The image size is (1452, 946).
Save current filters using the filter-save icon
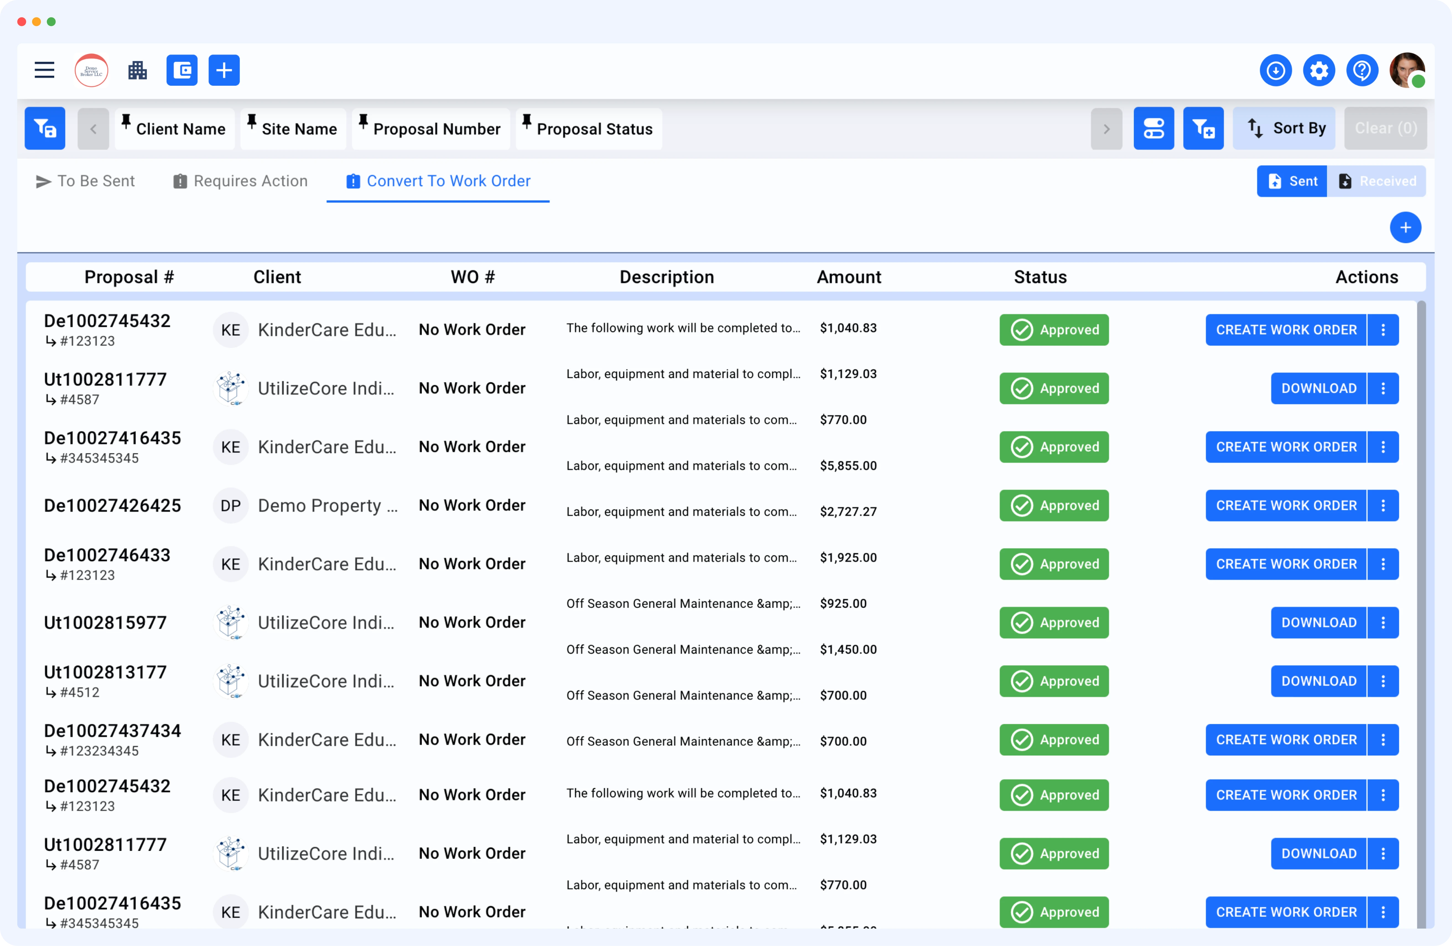pos(44,128)
